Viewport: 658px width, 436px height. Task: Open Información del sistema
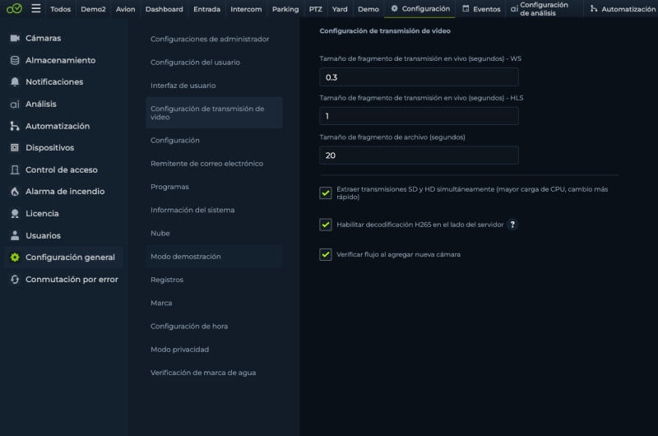click(x=214, y=210)
